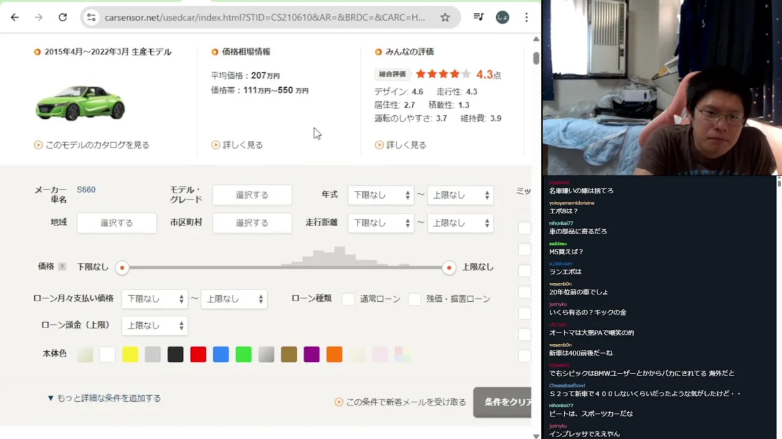Click この条件で新着メールを受け取る link
Viewport: 782px width, 439px height.
point(400,402)
